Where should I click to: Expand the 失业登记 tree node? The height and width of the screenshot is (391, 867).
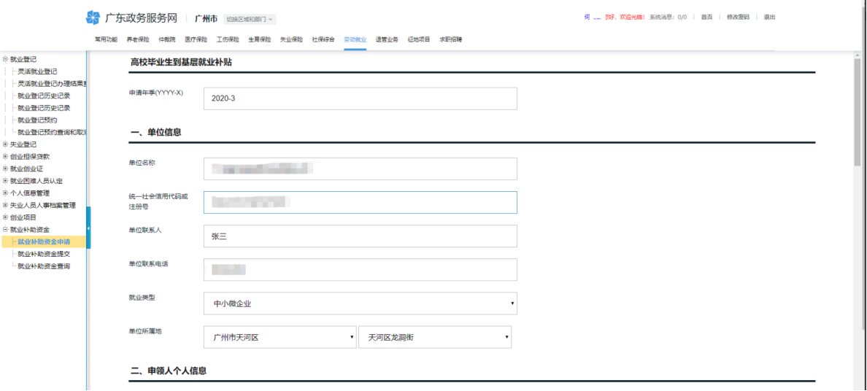click(6, 144)
